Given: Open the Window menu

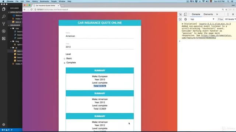Looking at the screenshot, I should click(x=62, y=1).
